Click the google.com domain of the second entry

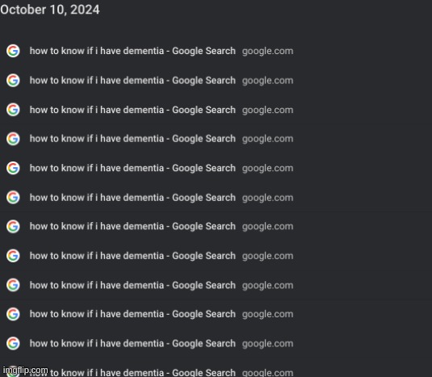pyautogui.click(x=267, y=81)
